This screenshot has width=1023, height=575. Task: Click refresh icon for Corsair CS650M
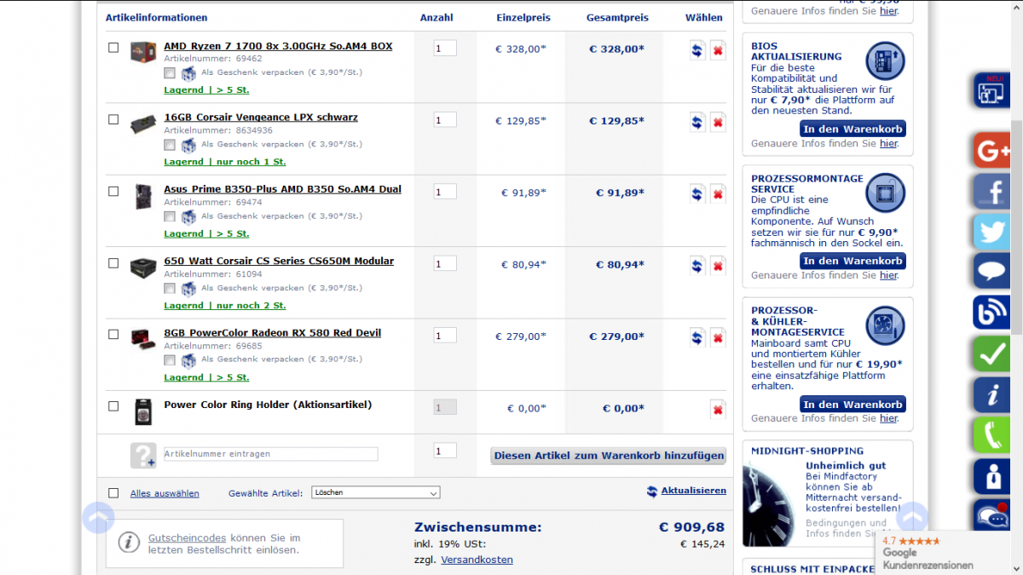(x=697, y=266)
